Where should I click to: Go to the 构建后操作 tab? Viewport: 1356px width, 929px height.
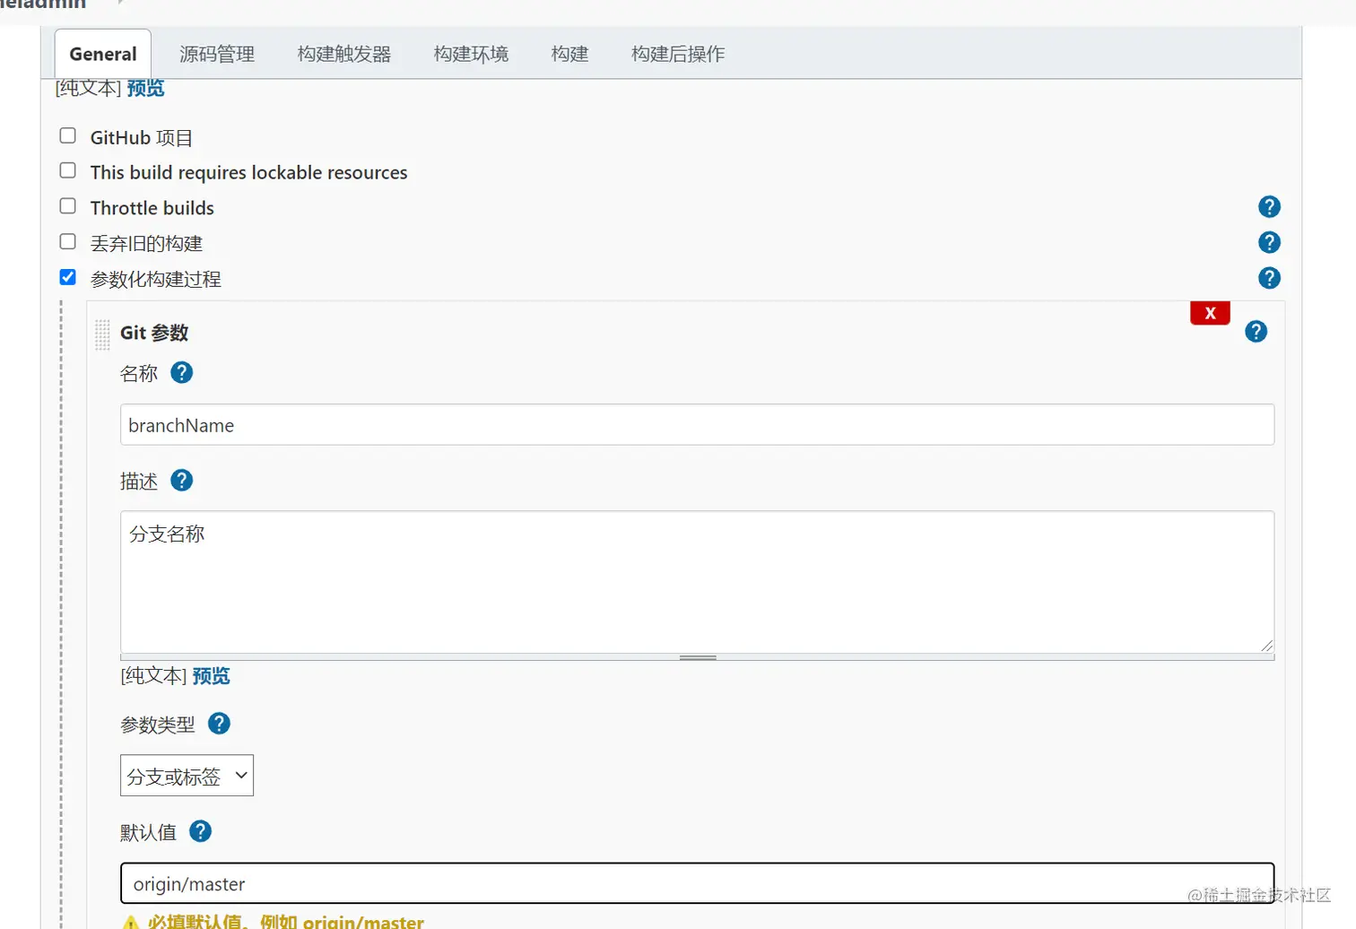pyautogui.click(x=678, y=54)
